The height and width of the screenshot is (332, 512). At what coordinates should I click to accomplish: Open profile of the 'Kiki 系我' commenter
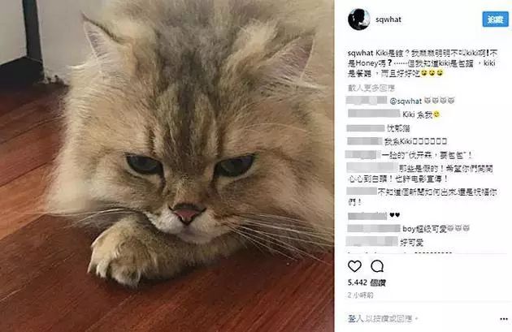(x=374, y=114)
